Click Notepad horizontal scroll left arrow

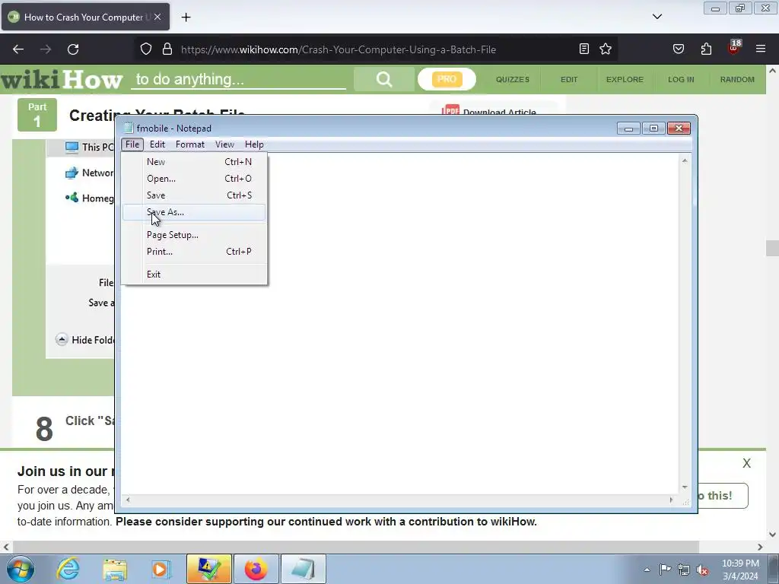tap(128, 500)
